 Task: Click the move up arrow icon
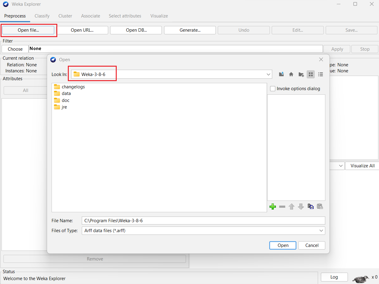[291, 207]
